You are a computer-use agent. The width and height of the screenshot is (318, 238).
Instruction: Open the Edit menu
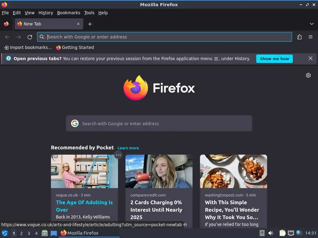(17, 13)
